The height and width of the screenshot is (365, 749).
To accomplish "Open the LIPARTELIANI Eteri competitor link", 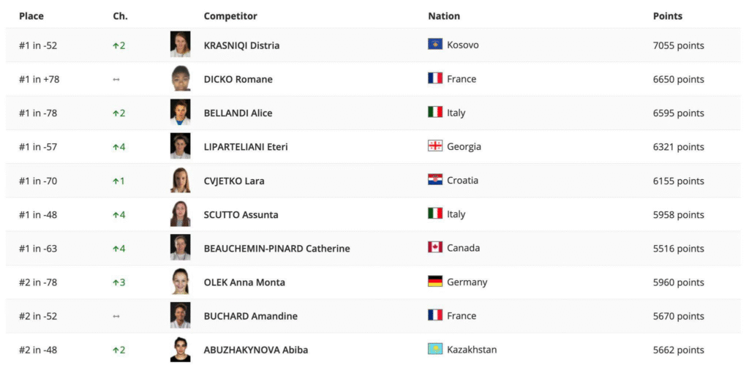I will click(x=246, y=147).
